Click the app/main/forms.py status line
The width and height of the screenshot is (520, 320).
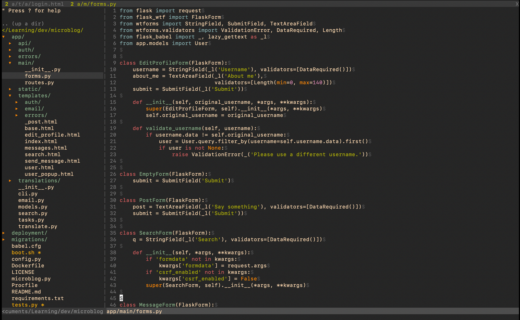134,311
